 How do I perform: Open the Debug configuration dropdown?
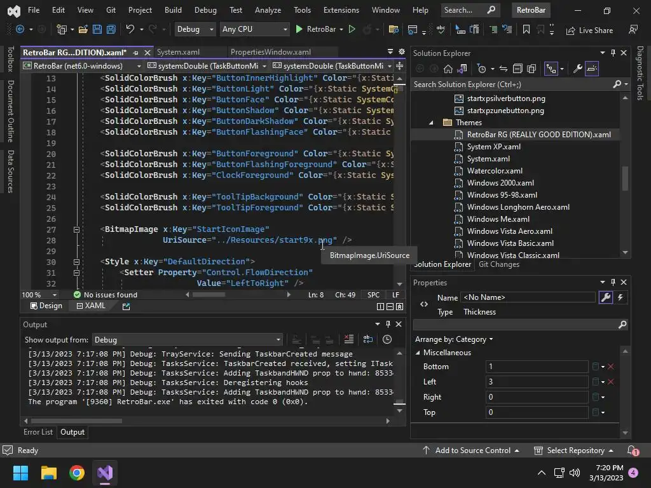point(195,29)
